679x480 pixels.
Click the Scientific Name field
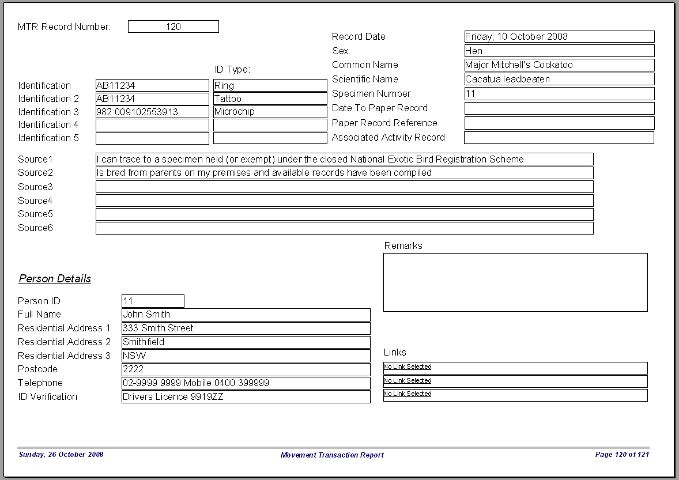point(559,79)
